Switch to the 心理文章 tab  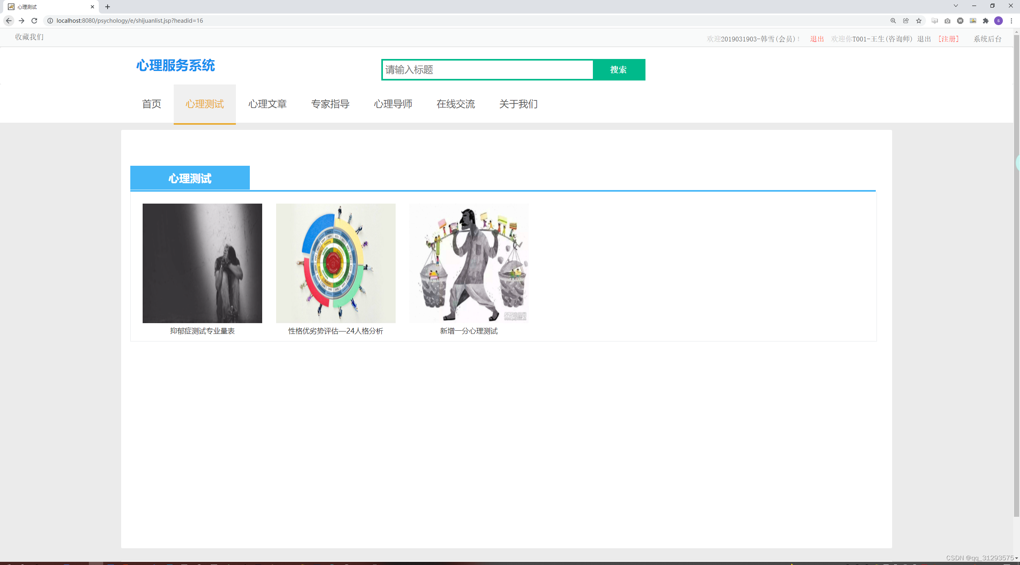pyautogui.click(x=267, y=104)
